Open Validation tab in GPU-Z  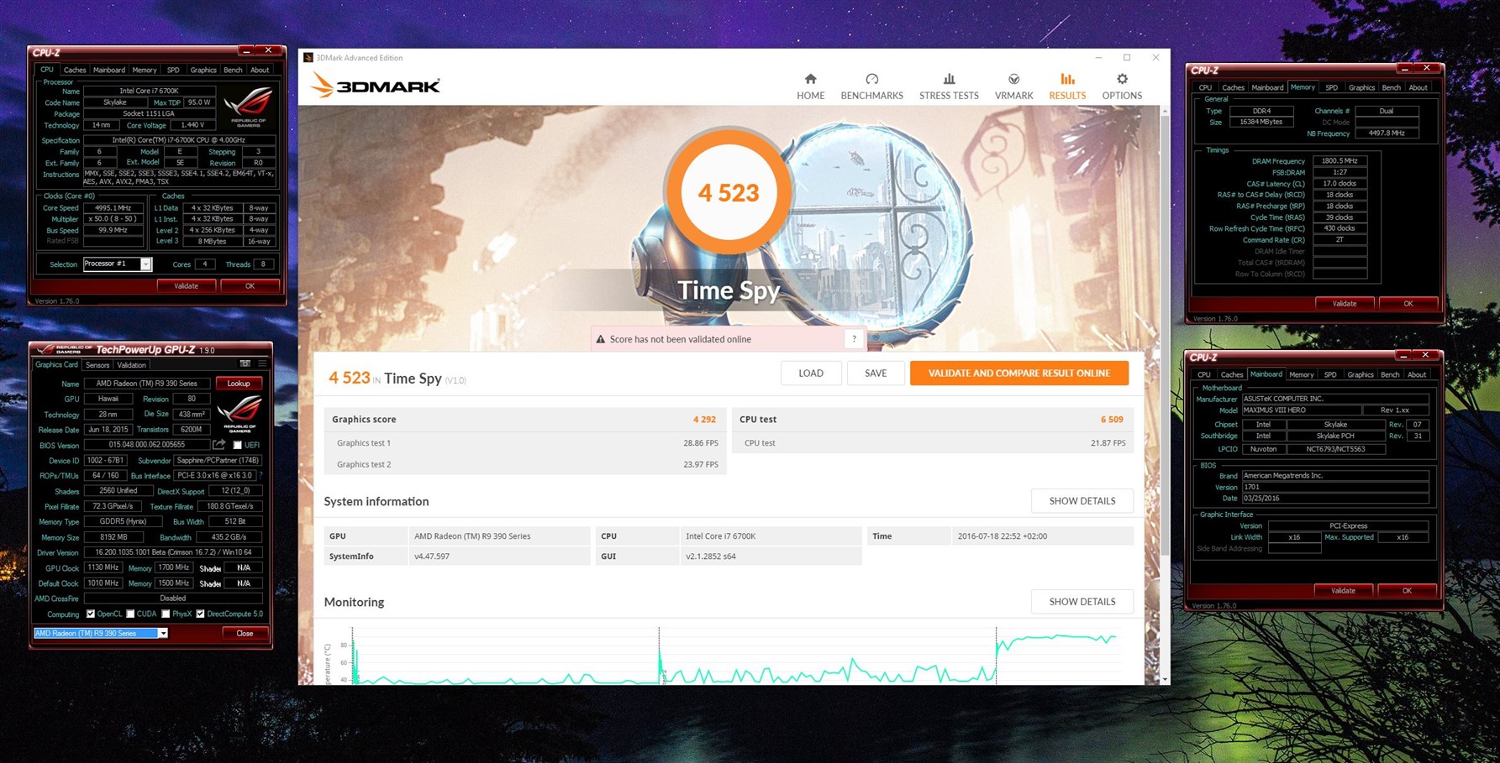[131, 365]
